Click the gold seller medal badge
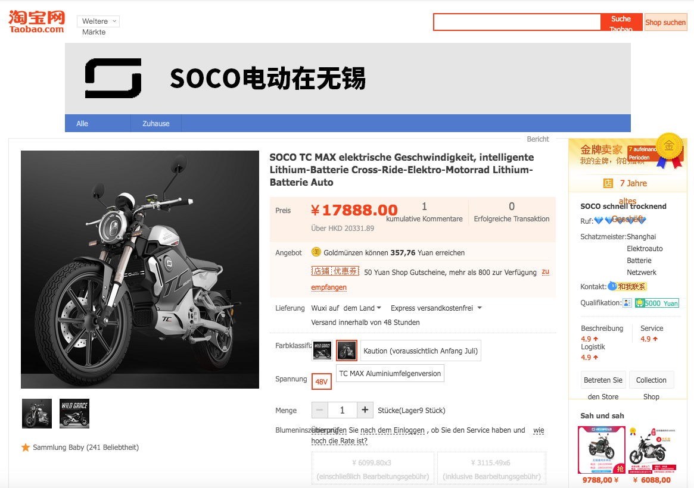694x488 pixels. pos(669,148)
